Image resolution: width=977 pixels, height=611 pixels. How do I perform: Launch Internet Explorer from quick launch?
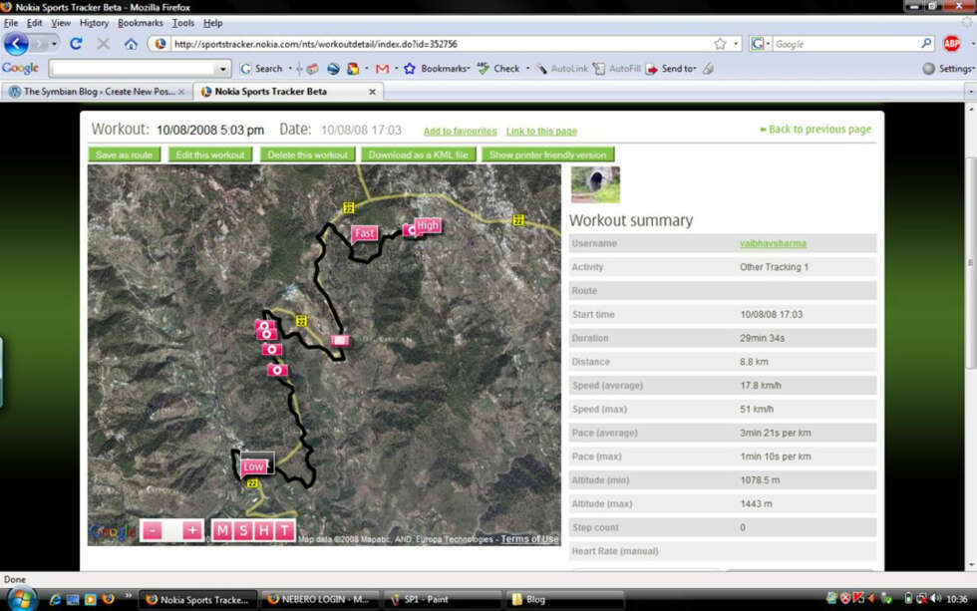(55, 599)
